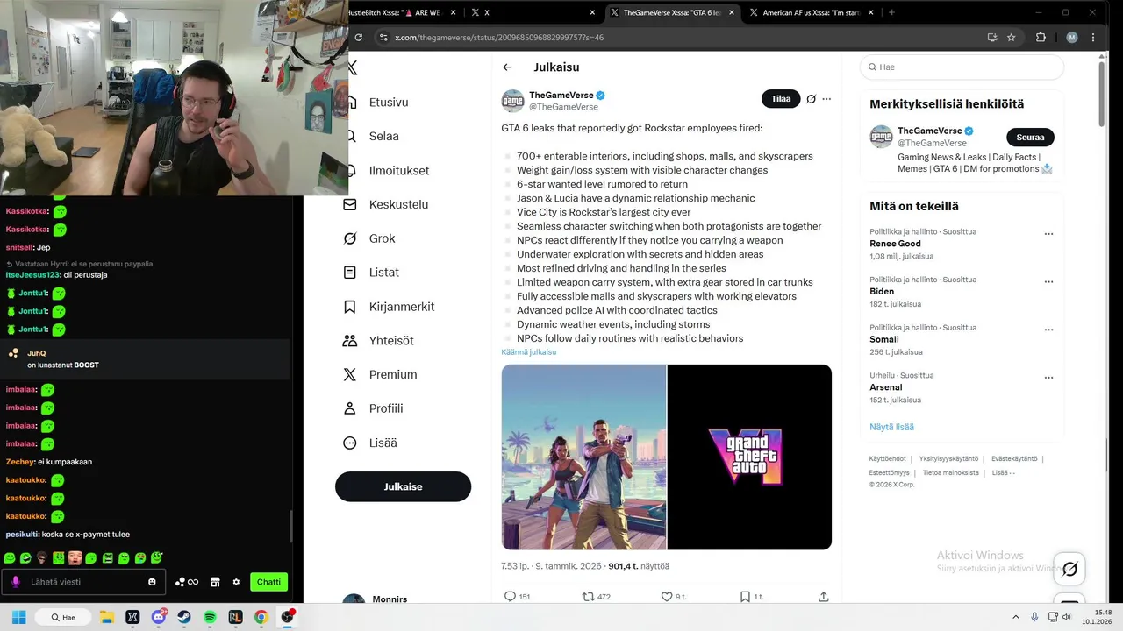Click the green Chatti send button
This screenshot has height=631, width=1123.
tap(268, 582)
